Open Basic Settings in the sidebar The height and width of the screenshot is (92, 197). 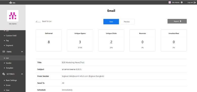pos(11,80)
